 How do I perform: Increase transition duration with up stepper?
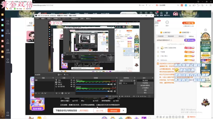coord(135,83)
